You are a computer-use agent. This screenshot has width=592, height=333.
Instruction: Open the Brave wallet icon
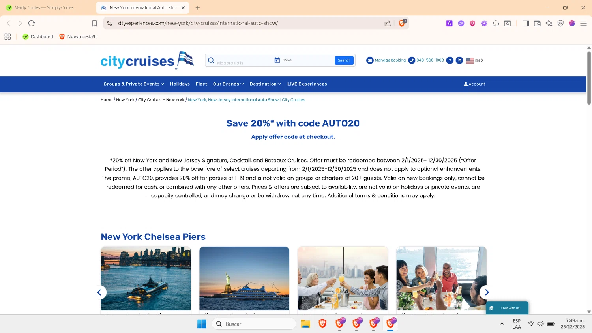[537, 23]
